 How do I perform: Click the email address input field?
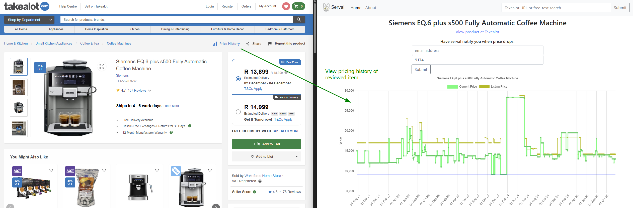[477, 50]
